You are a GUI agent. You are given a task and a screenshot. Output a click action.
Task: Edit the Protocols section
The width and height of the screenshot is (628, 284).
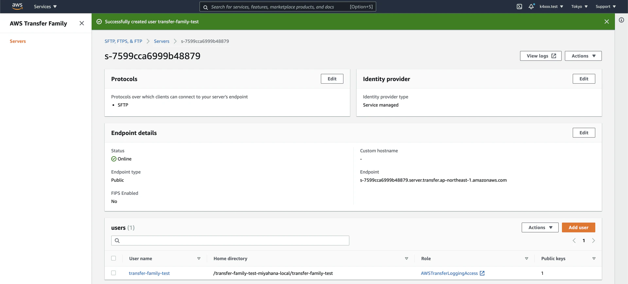(332, 79)
